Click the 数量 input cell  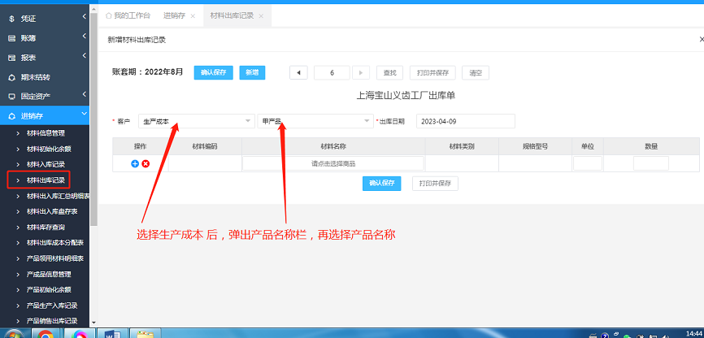point(651,163)
